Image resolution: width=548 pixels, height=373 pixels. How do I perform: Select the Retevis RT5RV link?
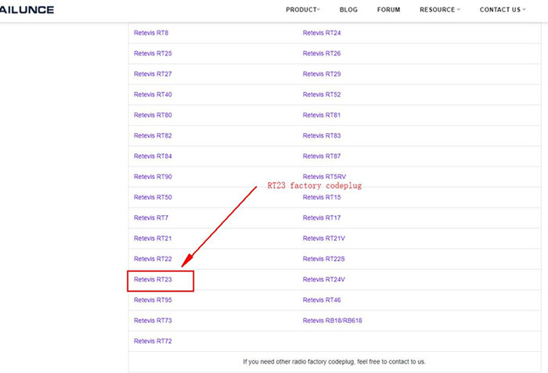pyautogui.click(x=324, y=177)
